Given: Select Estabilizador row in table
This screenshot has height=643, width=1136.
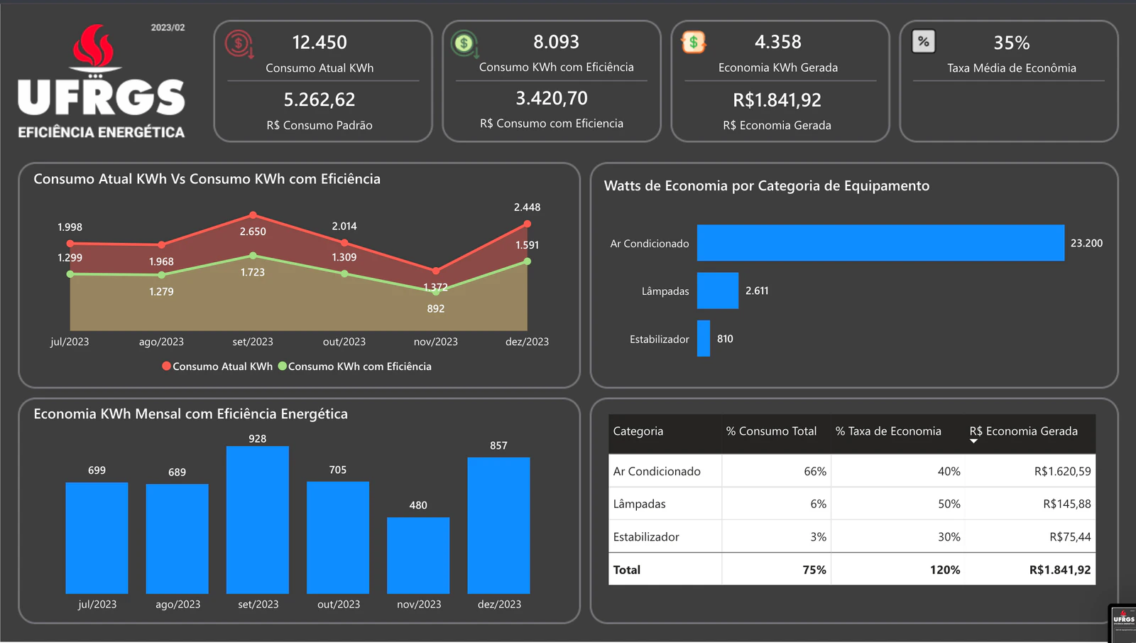Looking at the screenshot, I should click(x=852, y=536).
